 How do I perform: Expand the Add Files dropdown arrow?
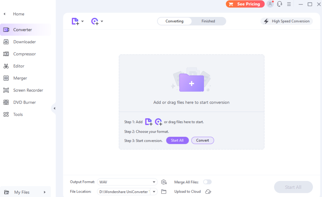[82, 21]
